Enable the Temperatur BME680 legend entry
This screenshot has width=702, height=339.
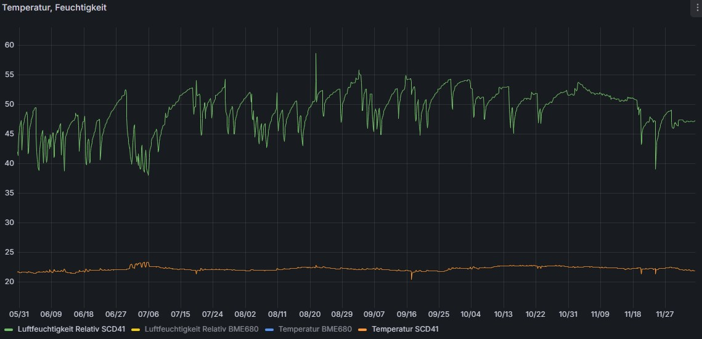pyautogui.click(x=314, y=329)
